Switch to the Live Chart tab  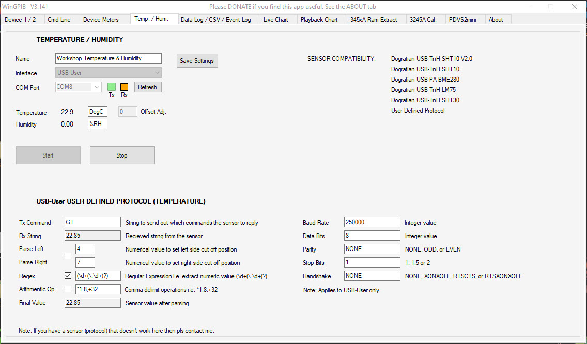pos(275,20)
